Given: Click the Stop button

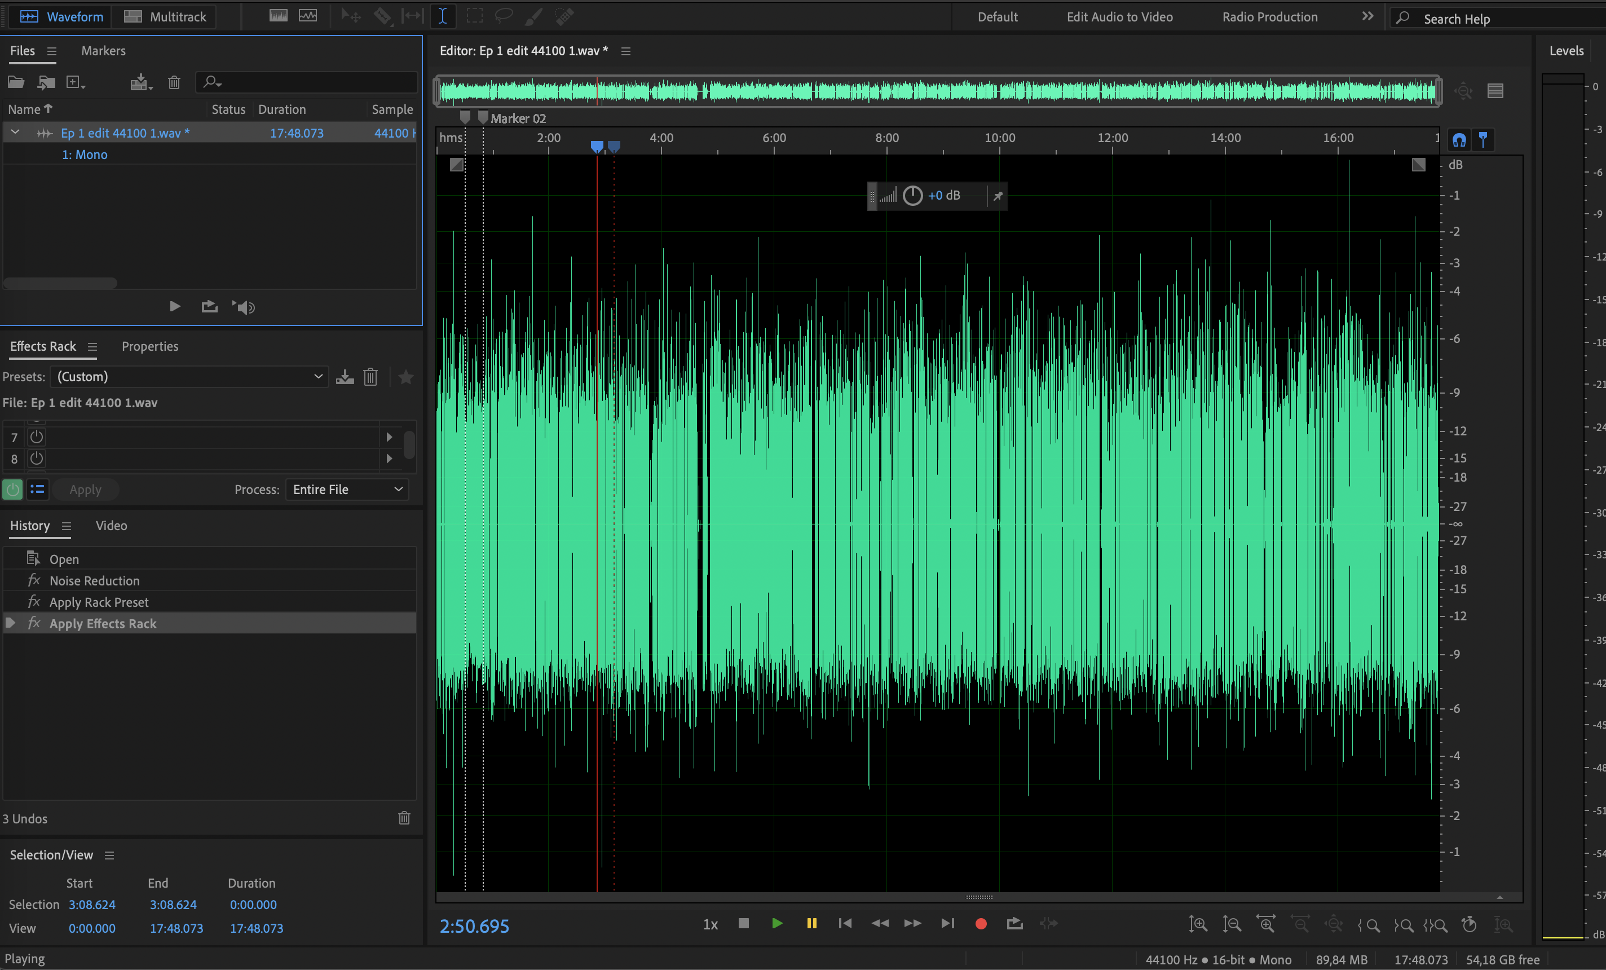Looking at the screenshot, I should (x=743, y=923).
